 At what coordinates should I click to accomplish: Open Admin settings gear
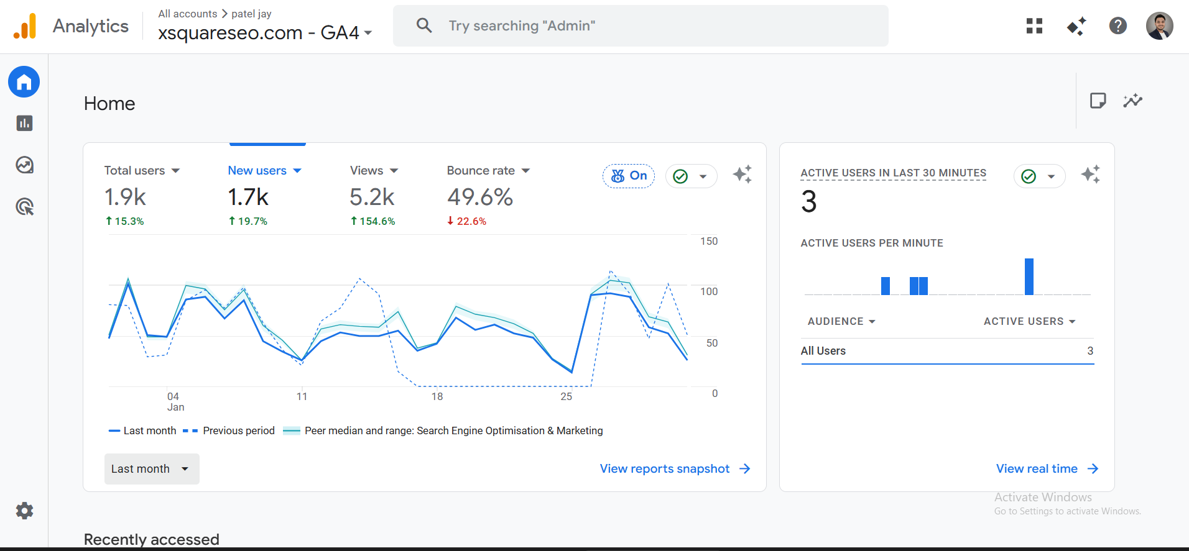24,511
